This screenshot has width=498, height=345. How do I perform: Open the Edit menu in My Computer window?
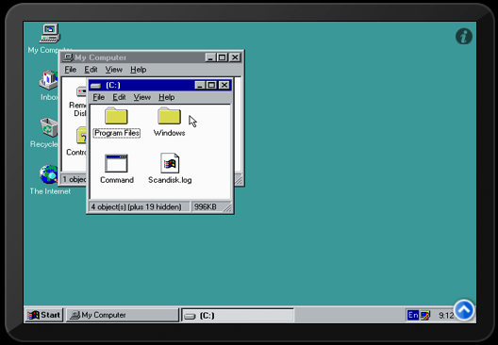(91, 70)
